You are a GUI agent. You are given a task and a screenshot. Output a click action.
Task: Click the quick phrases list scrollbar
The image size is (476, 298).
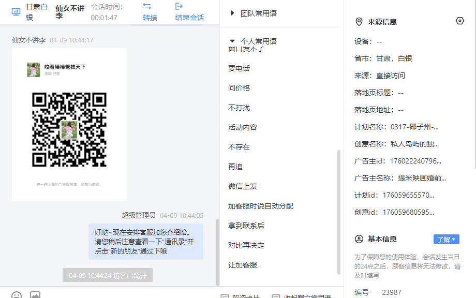coord(339,213)
